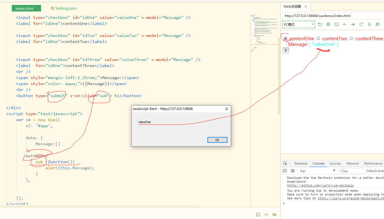
Task: Reload the page in Web browser panel
Action: point(361,24)
